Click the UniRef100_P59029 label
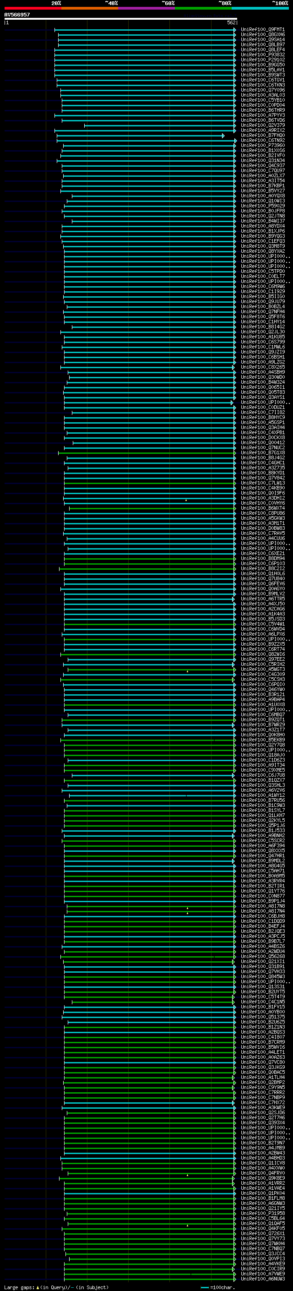The height and width of the screenshot is (1291, 293). (262, 206)
